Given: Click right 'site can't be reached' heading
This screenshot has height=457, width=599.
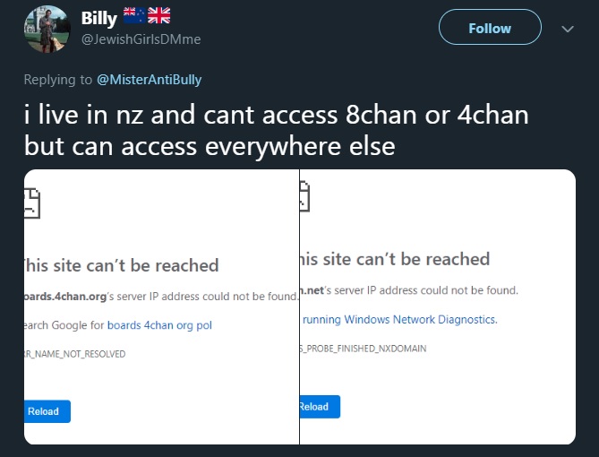Looking at the screenshot, I should tap(394, 260).
